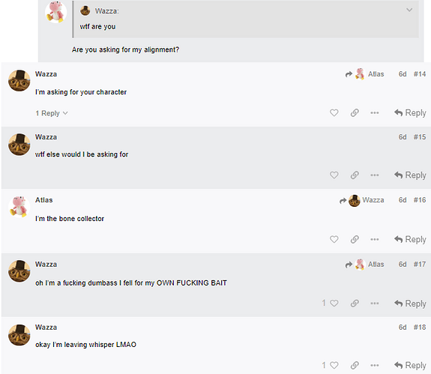Like Wazza's post #15

point(334,175)
